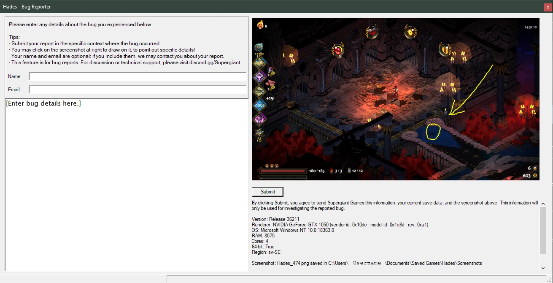Click the red bloodstone icon beside 3 / 3
The width and height of the screenshot is (553, 283).
pyautogui.click(x=331, y=171)
